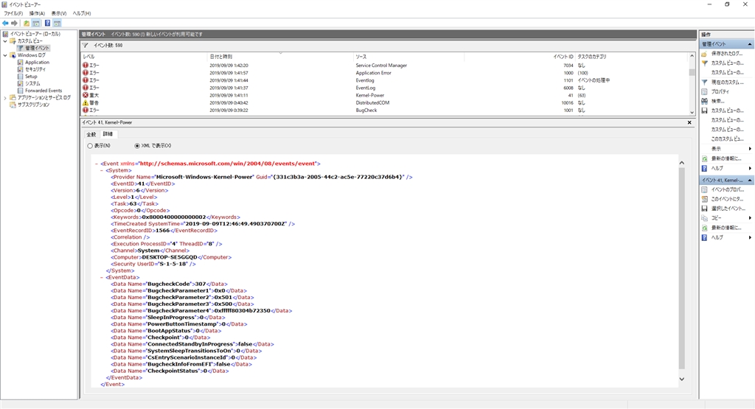Open the ファイル(F) menu
The width and height of the screenshot is (755, 409).
(13, 13)
